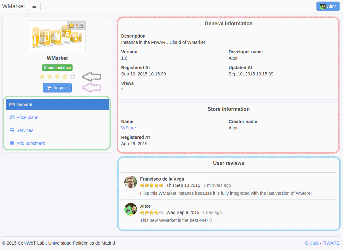Rate with the fifth empty star

pyautogui.click(x=72, y=76)
